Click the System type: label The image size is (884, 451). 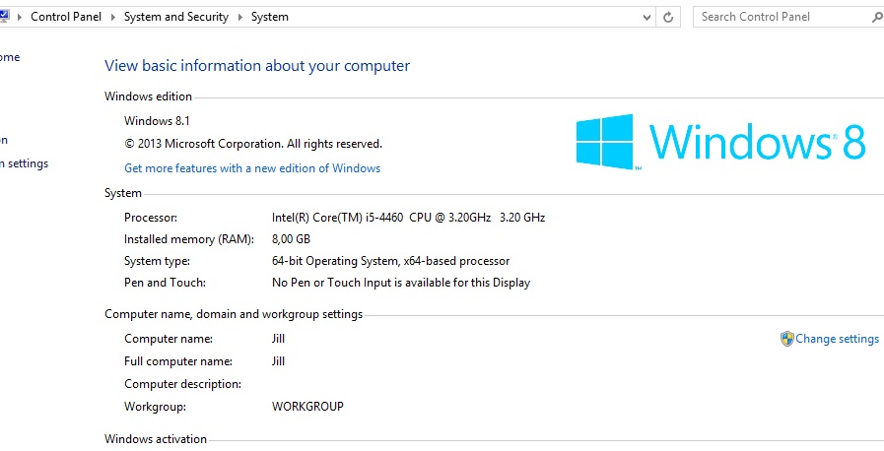point(157,261)
